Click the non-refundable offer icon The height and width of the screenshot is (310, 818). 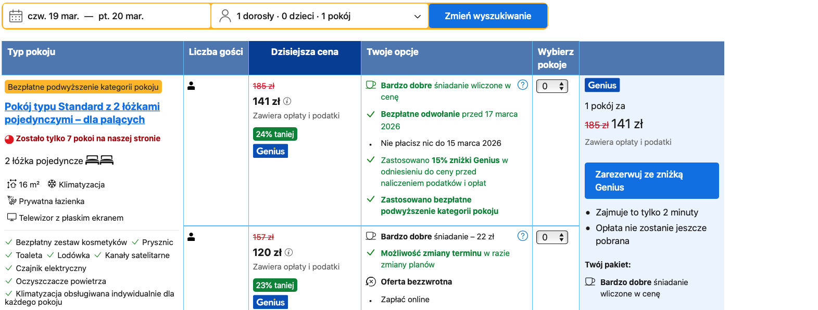click(371, 281)
